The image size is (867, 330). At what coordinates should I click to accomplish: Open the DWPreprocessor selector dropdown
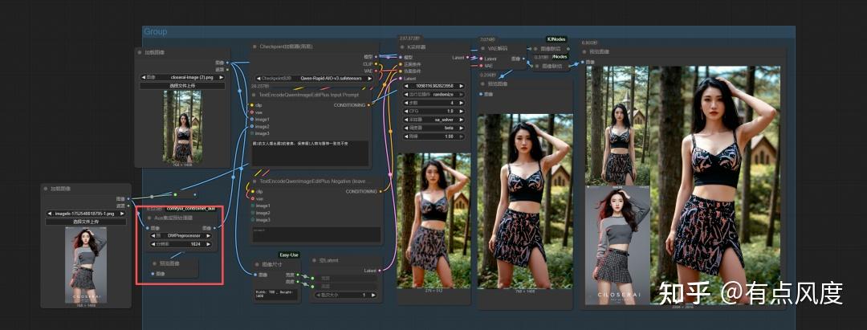[182, 235]
